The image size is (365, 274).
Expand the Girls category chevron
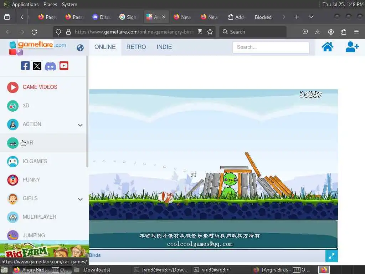click(80, 199)
